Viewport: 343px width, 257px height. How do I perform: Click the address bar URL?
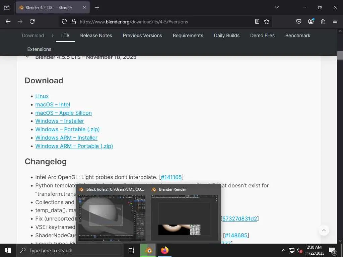tap(134, 22)
